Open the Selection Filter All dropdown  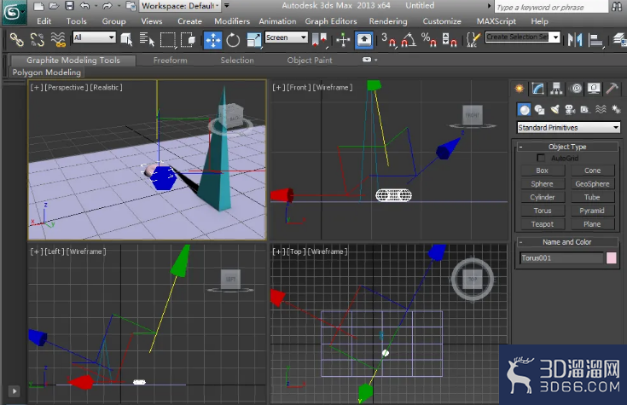(x=95, y=38)
